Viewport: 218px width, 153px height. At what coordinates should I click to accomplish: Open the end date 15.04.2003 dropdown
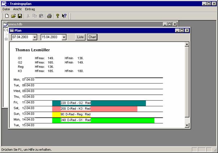click(x=64, y=37)
